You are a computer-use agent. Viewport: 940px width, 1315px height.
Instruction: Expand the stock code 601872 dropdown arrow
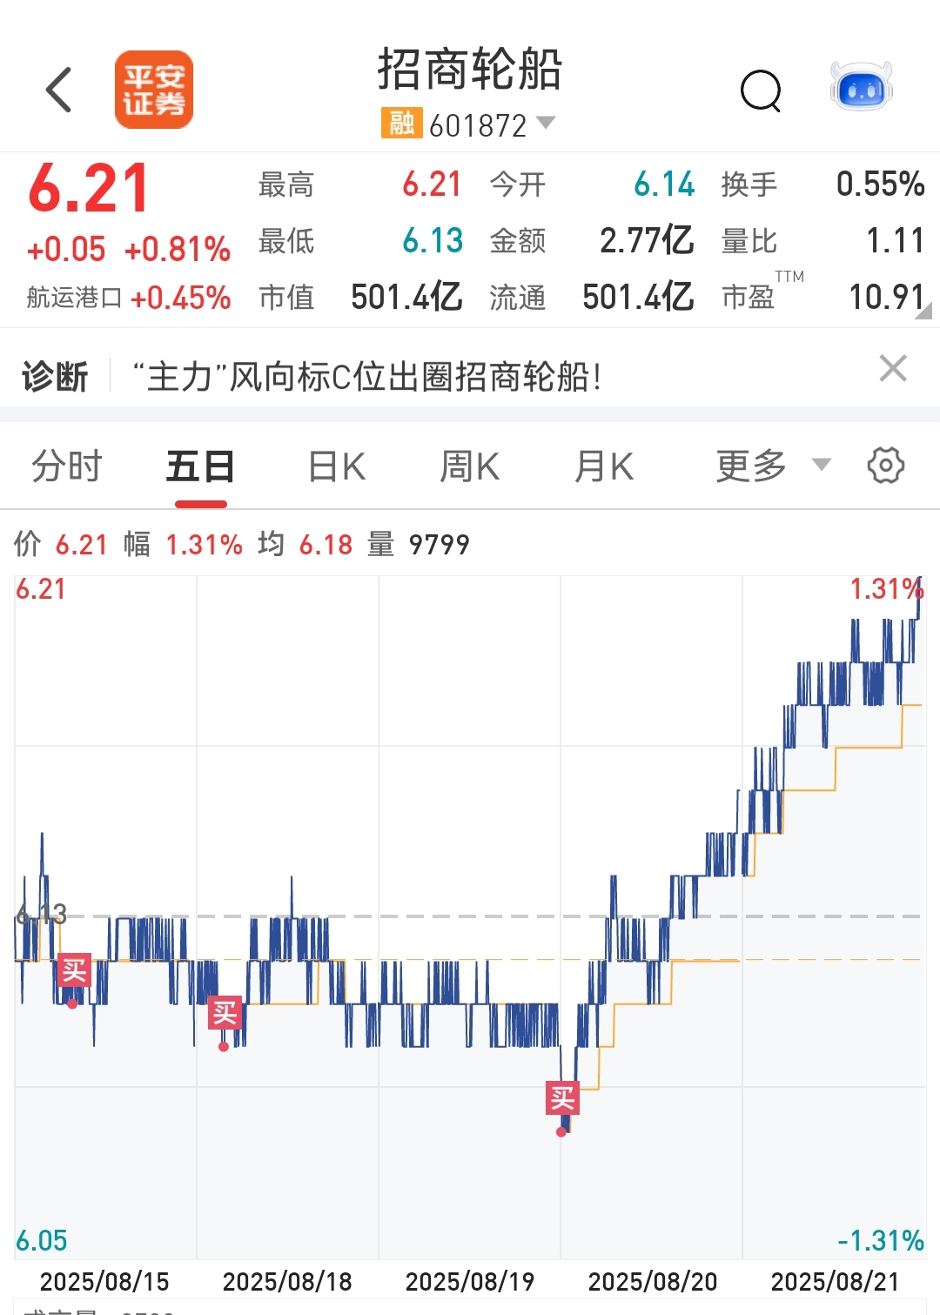tap(546, 123)
